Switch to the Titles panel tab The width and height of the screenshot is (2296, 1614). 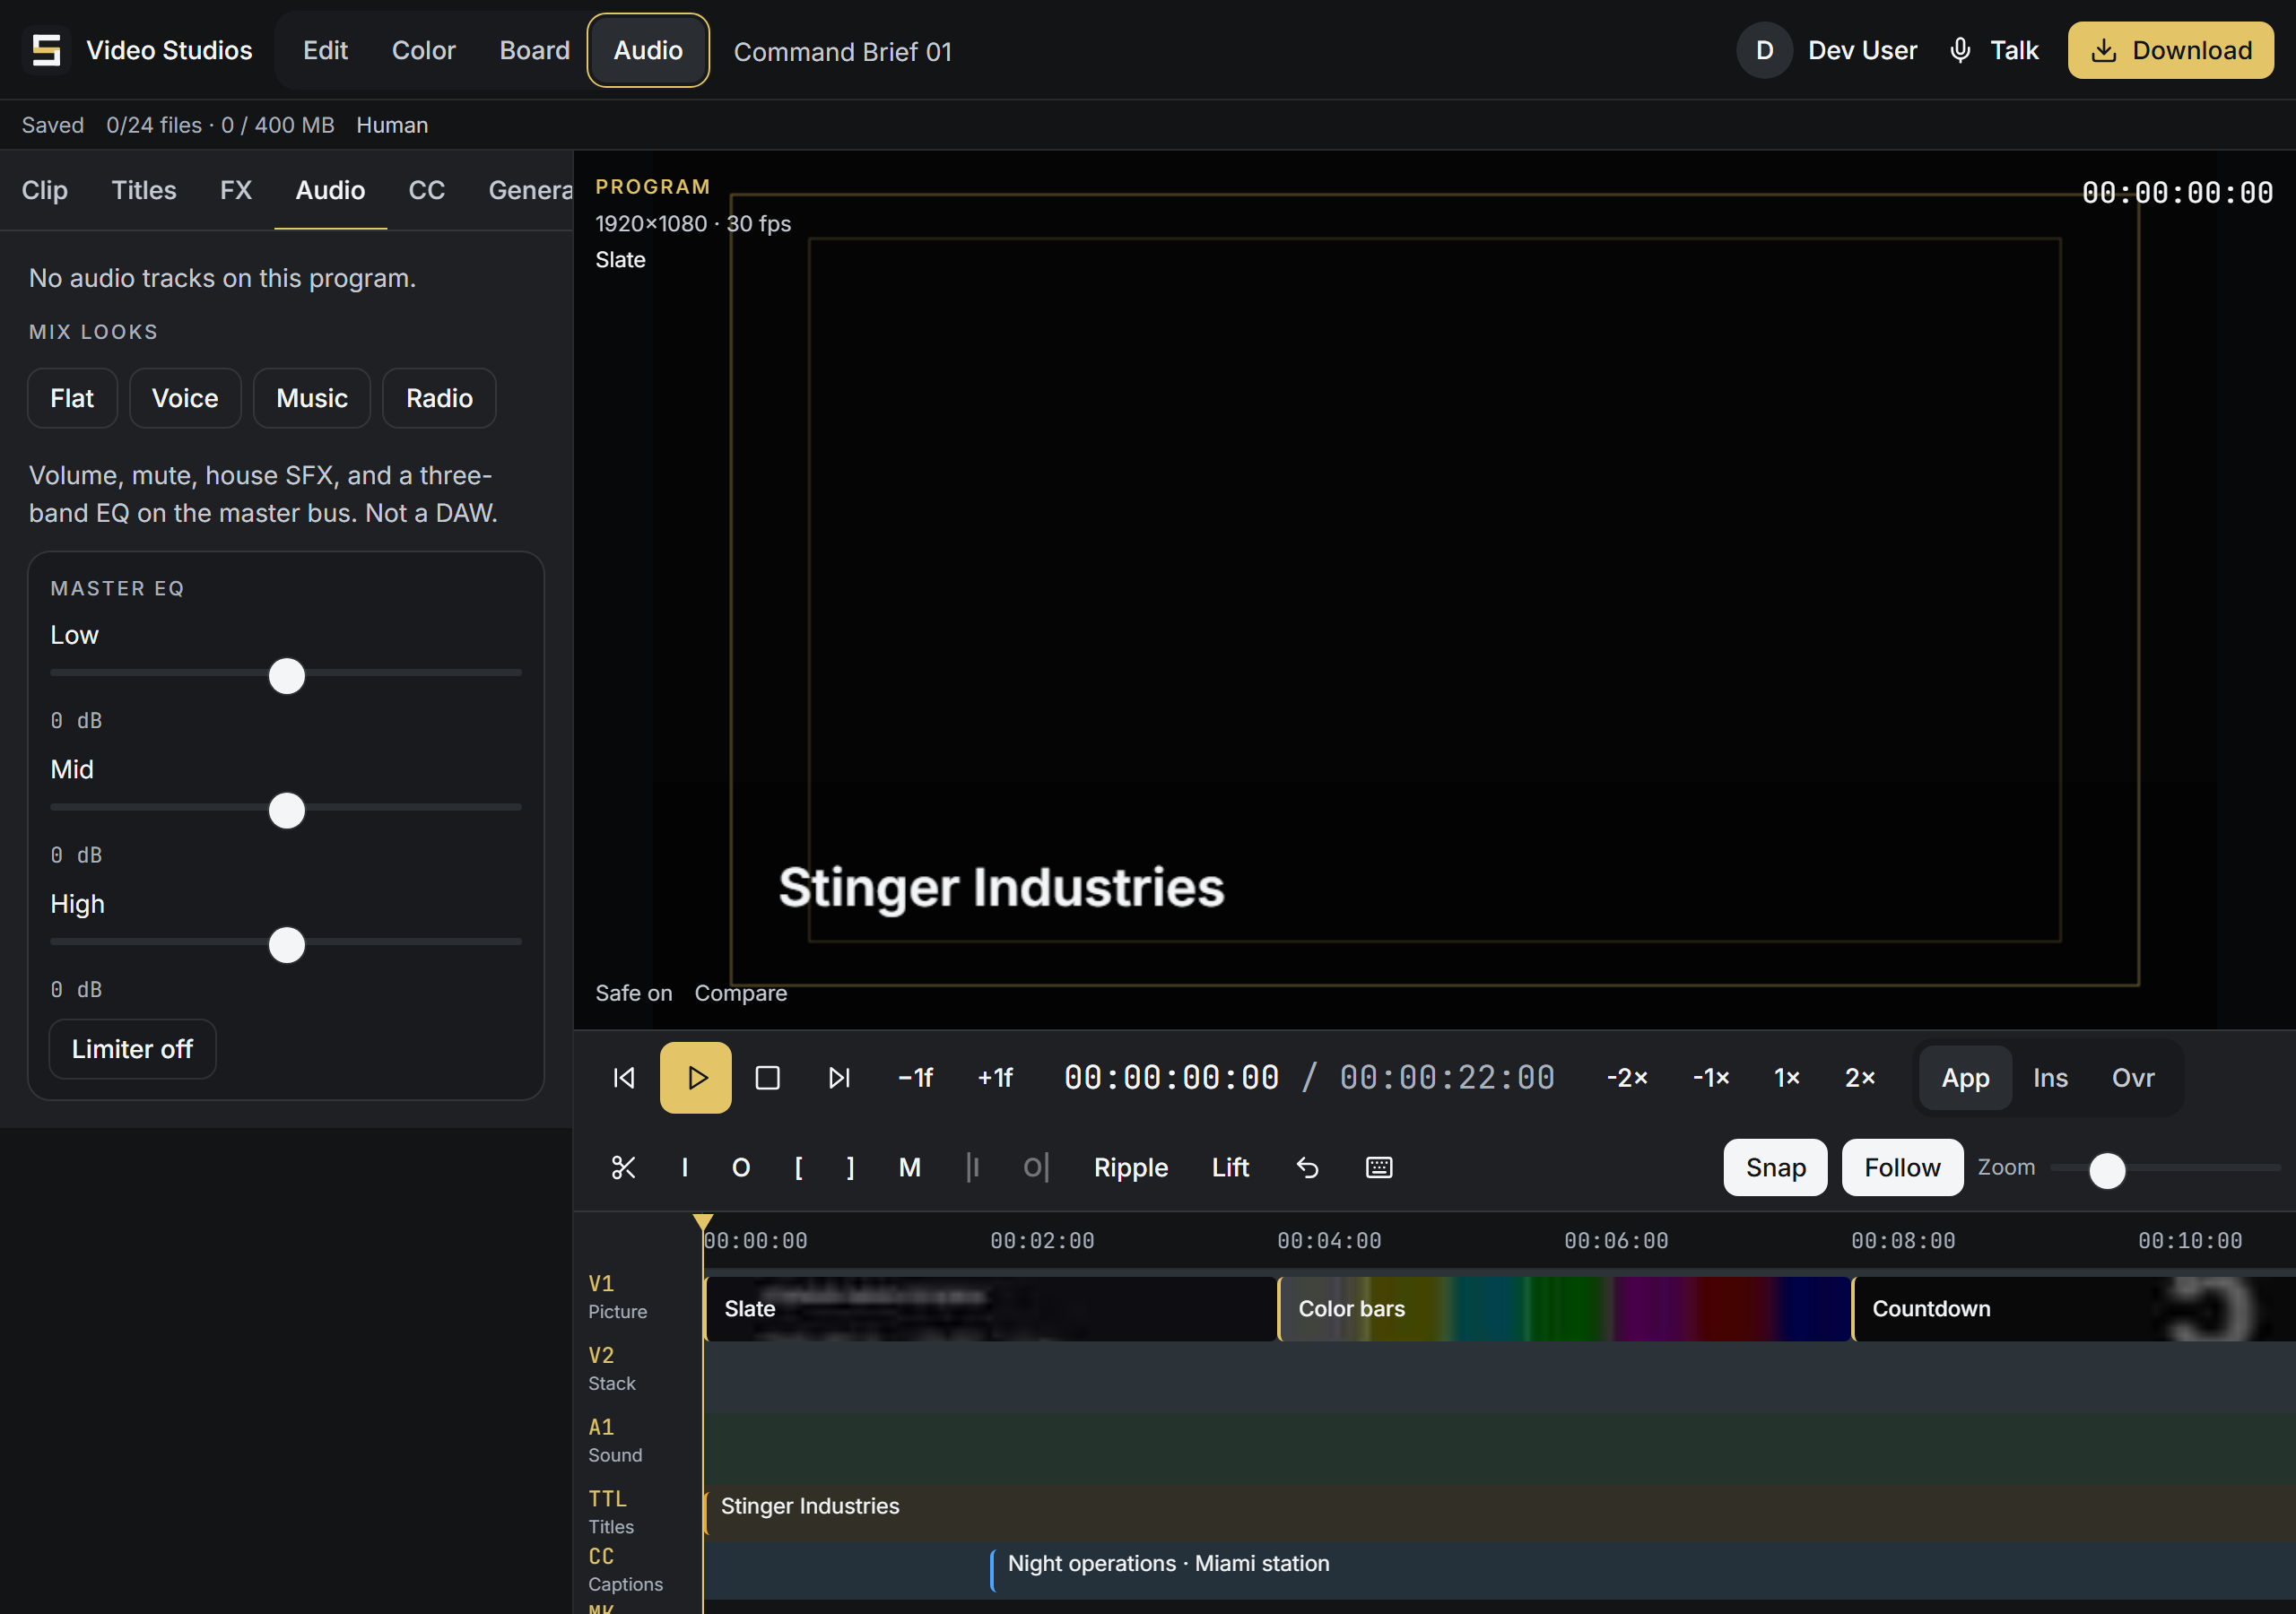(143, 190)
